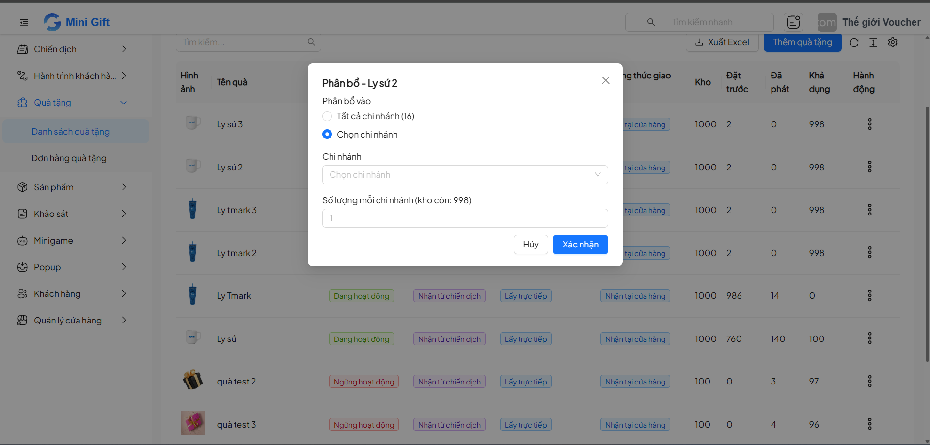930x445 pixels.
Task: Click the Tìm kiếm nhanh search field
Action: (x=699, y=22)
